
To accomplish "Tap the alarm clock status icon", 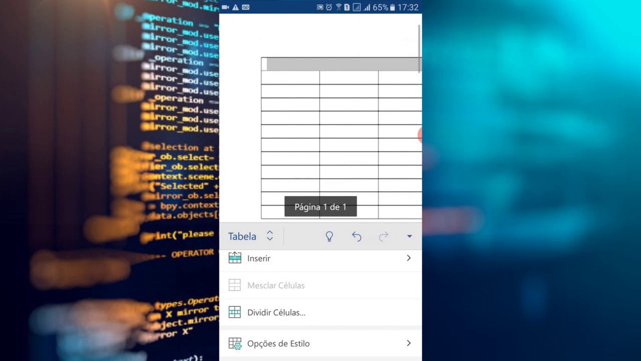I will click(x=329, y=7).
